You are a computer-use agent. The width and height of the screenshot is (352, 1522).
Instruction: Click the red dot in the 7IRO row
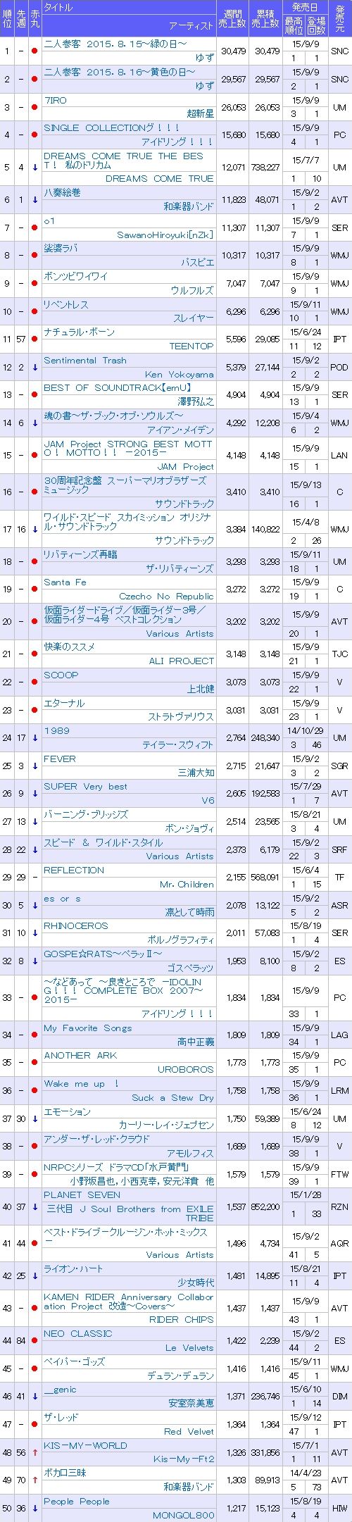34,107
